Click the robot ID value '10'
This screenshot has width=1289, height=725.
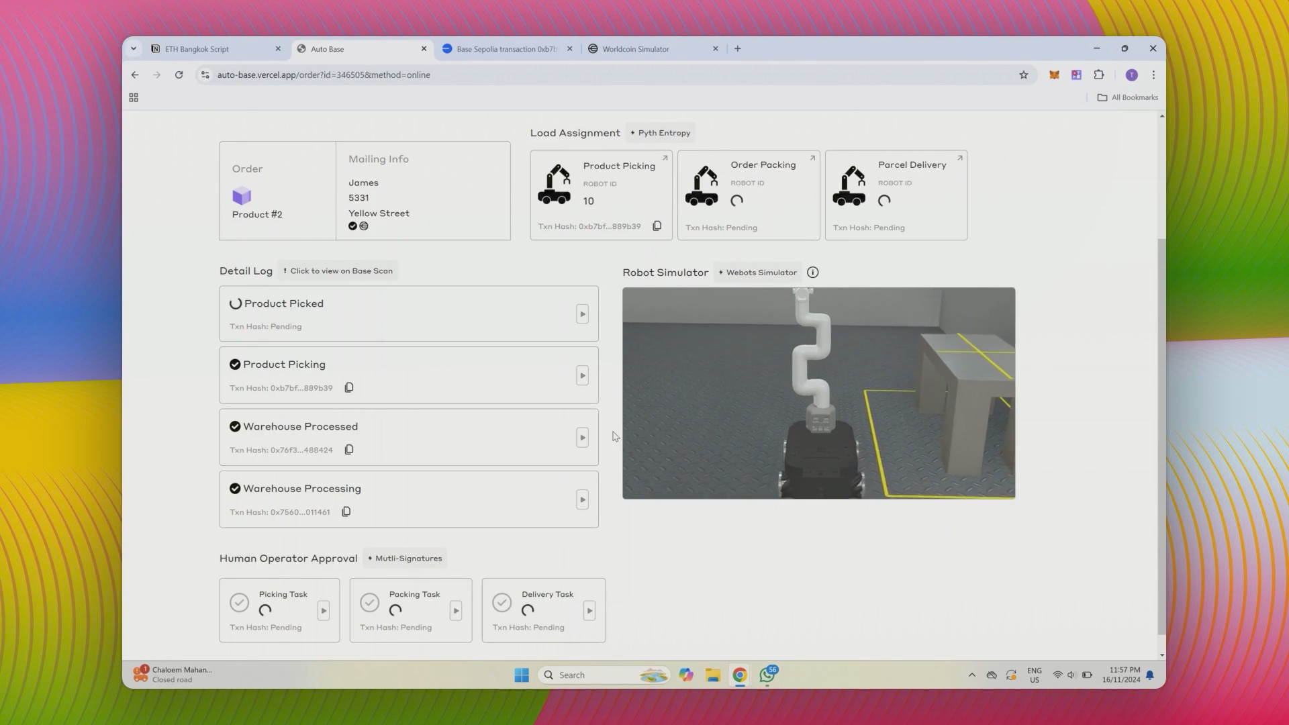(588, 201)
